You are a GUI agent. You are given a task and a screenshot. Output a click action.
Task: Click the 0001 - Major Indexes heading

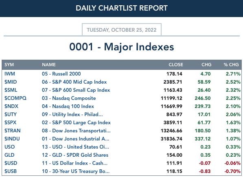122,47
